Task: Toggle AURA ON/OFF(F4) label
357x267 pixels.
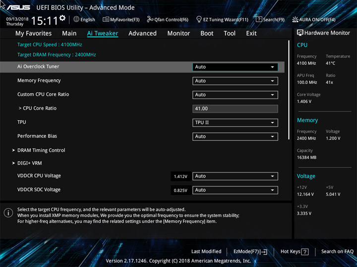Action: pos(317,20)
